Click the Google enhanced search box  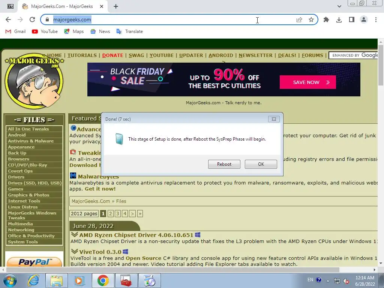point(353,55)
